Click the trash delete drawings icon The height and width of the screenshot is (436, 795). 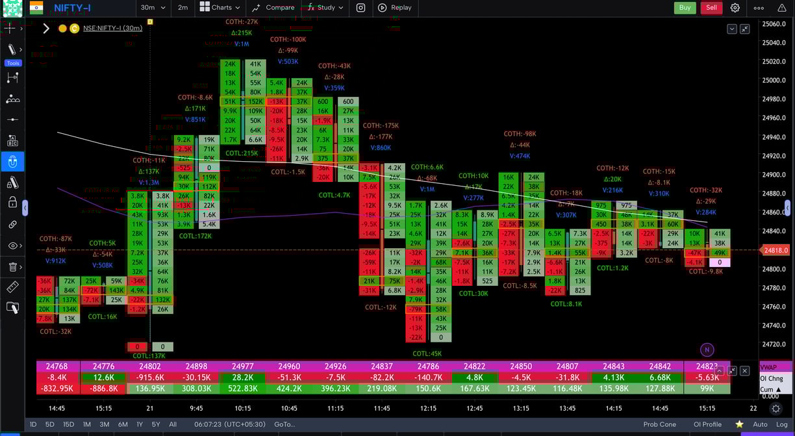[12, 266]
